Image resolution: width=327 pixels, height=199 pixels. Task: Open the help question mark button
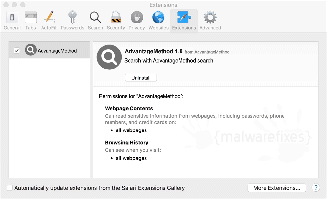pos(316,188)
